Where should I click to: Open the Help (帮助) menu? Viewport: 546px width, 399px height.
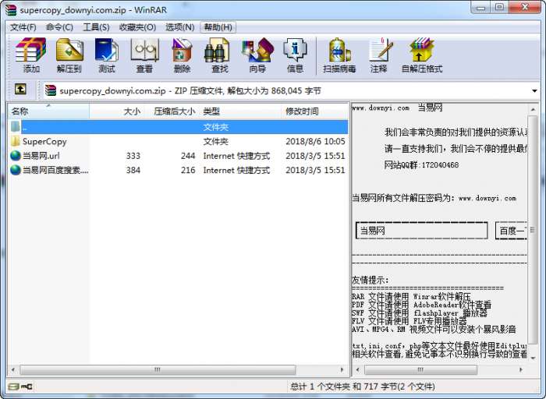click(218, 27)
